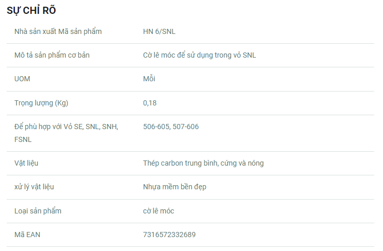The image size is (383, 251).
Task: Select the '506-605' housing number
Action: pos(156,127)
